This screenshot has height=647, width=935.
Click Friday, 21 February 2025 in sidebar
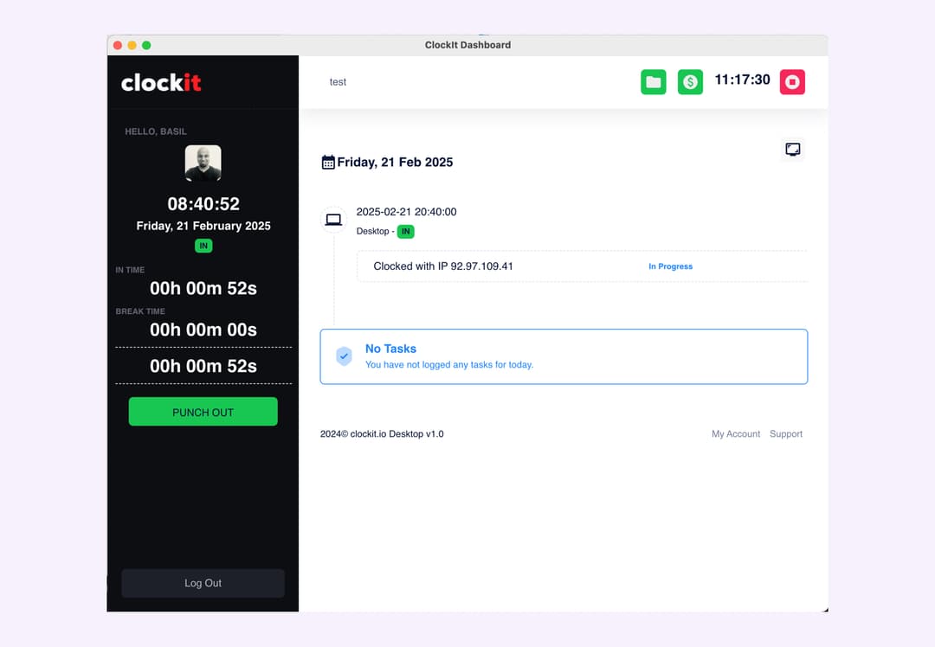[203, 226]
